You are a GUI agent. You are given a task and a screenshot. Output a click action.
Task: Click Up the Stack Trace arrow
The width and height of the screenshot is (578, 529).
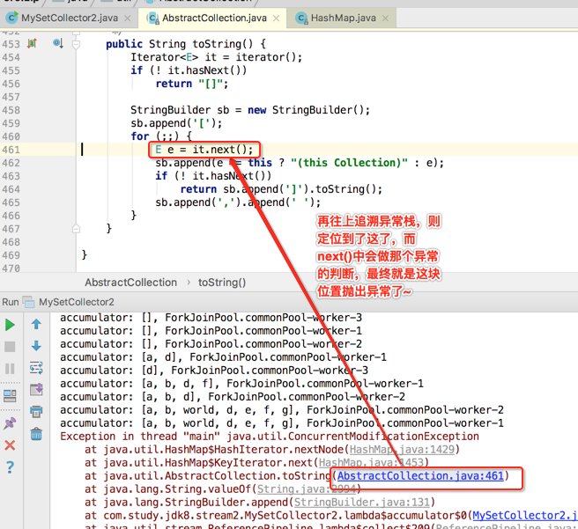pyautogui.click(x=36, y=324)
